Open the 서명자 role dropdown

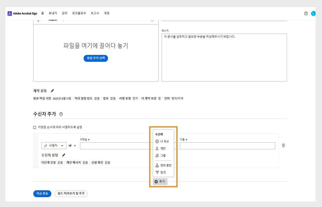coord(54,146)
